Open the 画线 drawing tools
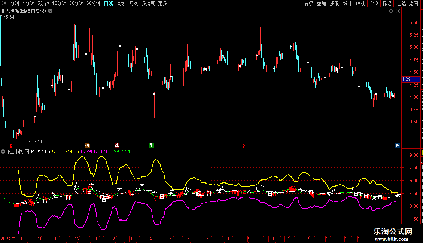 point(361,3)
